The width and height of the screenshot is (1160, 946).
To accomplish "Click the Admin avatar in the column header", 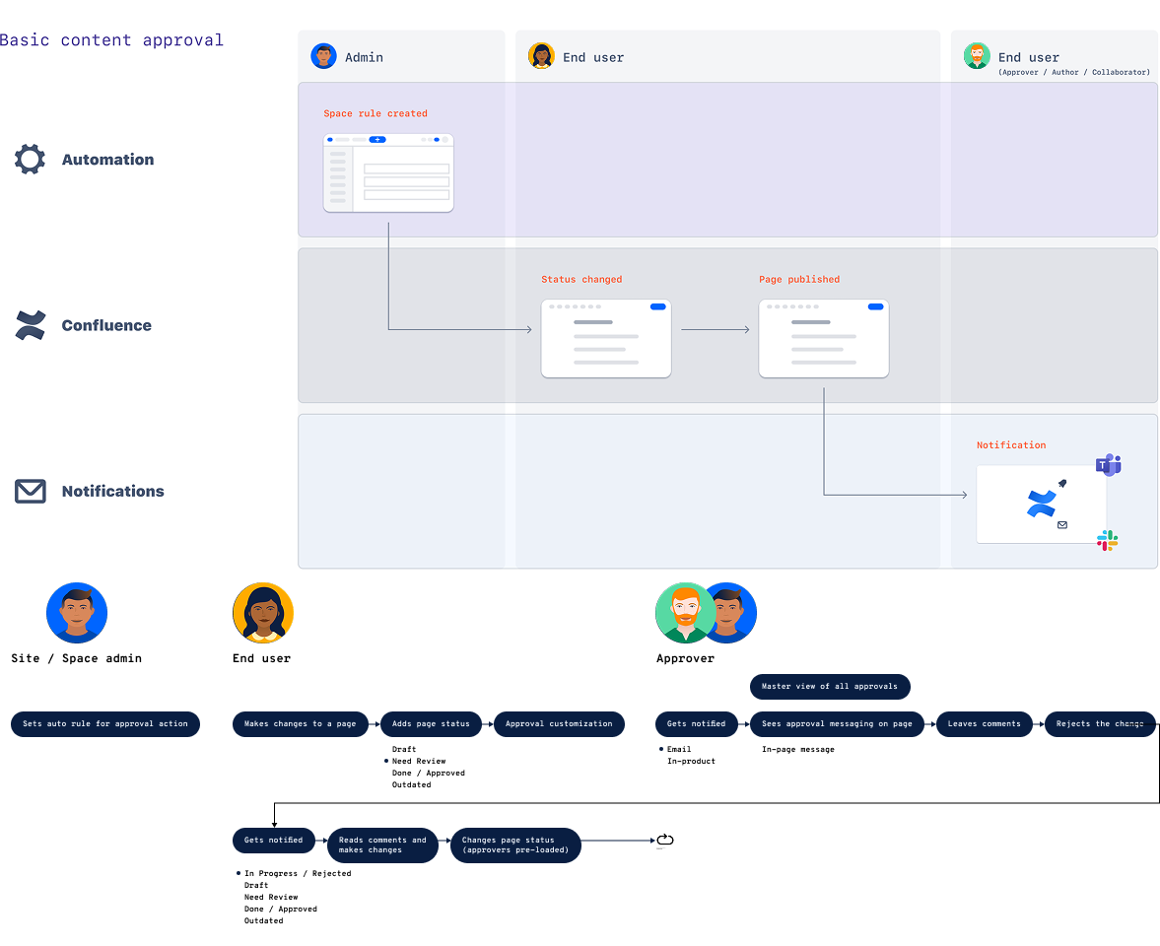I will [323, 56].
